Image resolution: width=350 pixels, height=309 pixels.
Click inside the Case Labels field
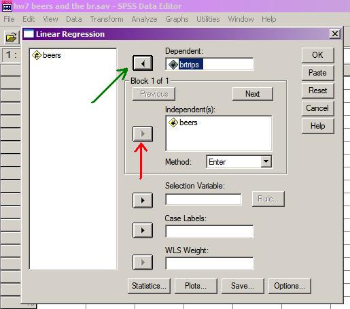point(209,231)
